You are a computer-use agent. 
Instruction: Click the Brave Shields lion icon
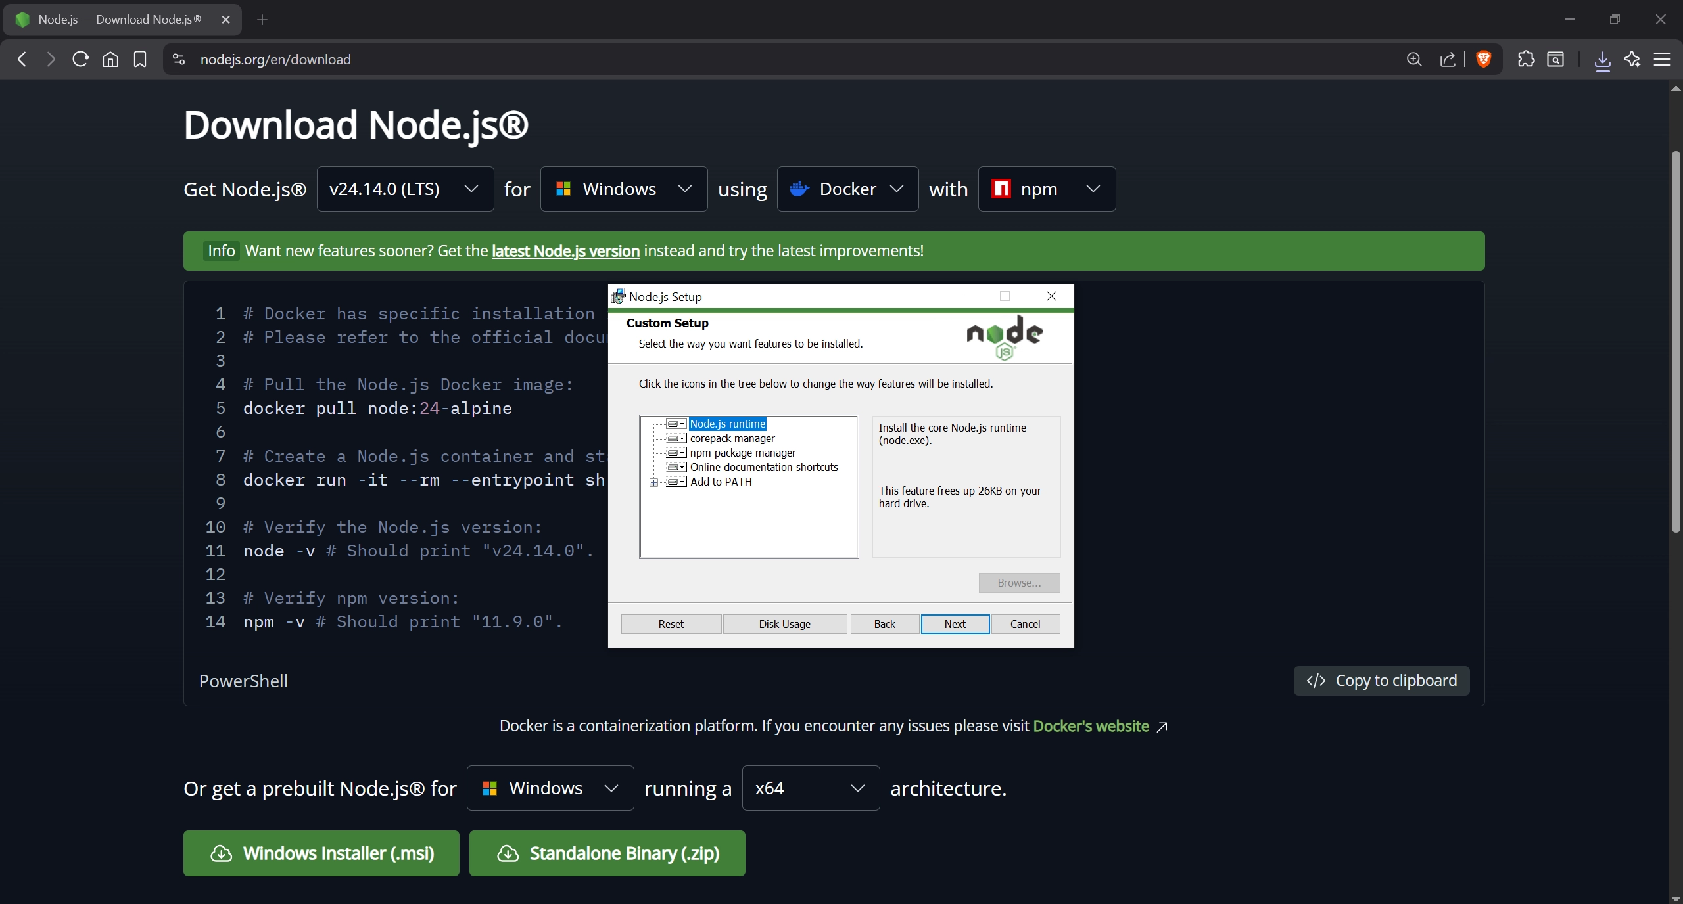(1484, 59)
